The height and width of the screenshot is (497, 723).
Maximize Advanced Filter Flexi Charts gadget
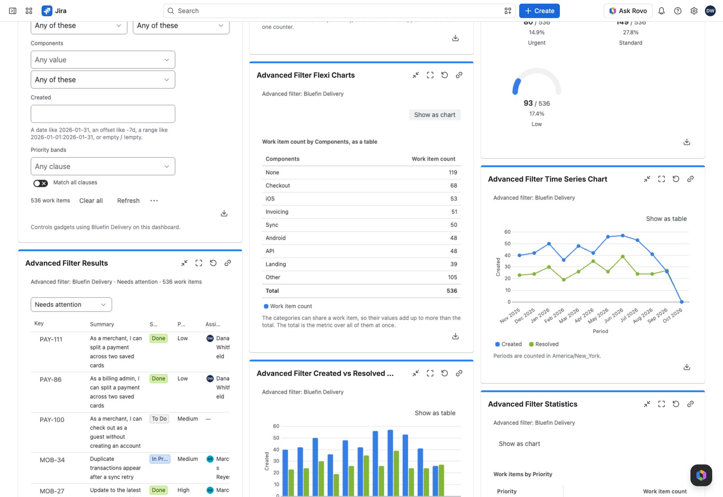(x=430, y=75)
